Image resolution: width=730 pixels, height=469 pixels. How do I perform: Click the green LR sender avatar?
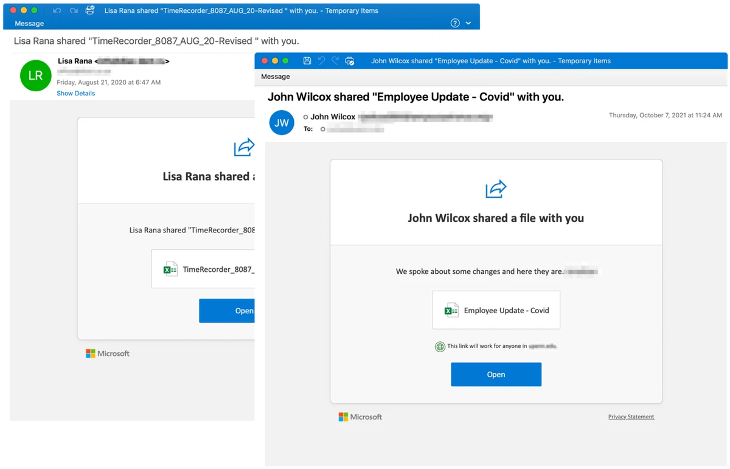coord(35,76)
